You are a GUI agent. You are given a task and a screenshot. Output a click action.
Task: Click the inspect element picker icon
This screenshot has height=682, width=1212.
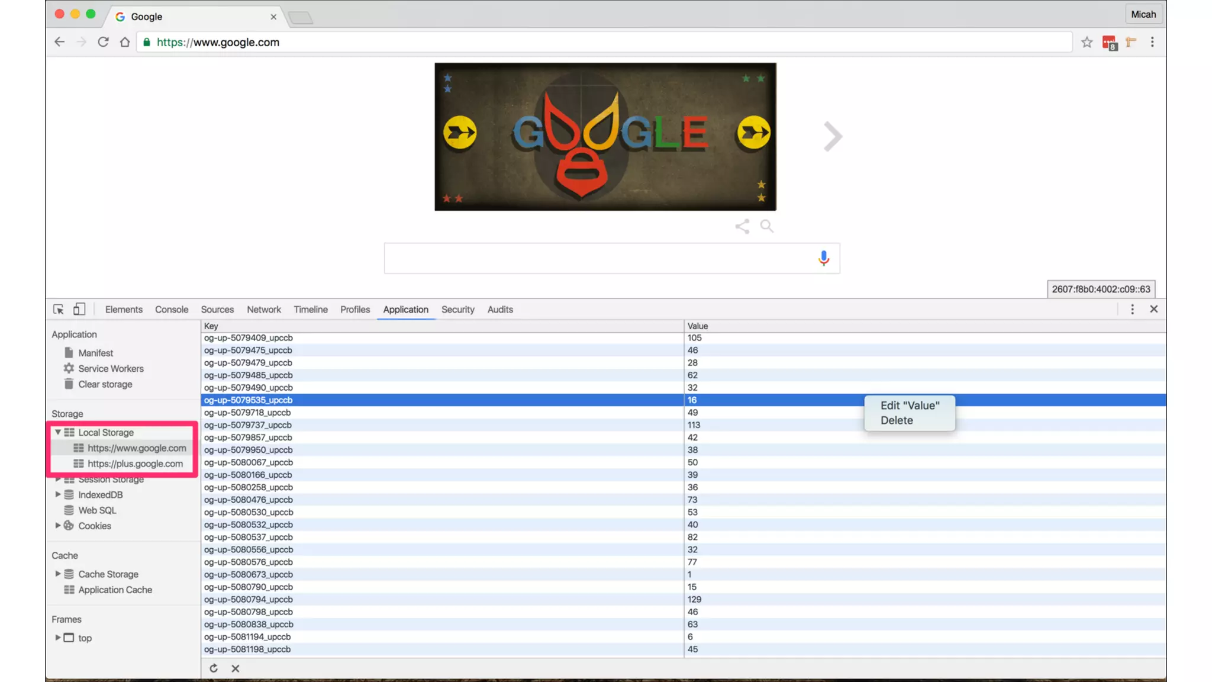[x=58, y=309]
